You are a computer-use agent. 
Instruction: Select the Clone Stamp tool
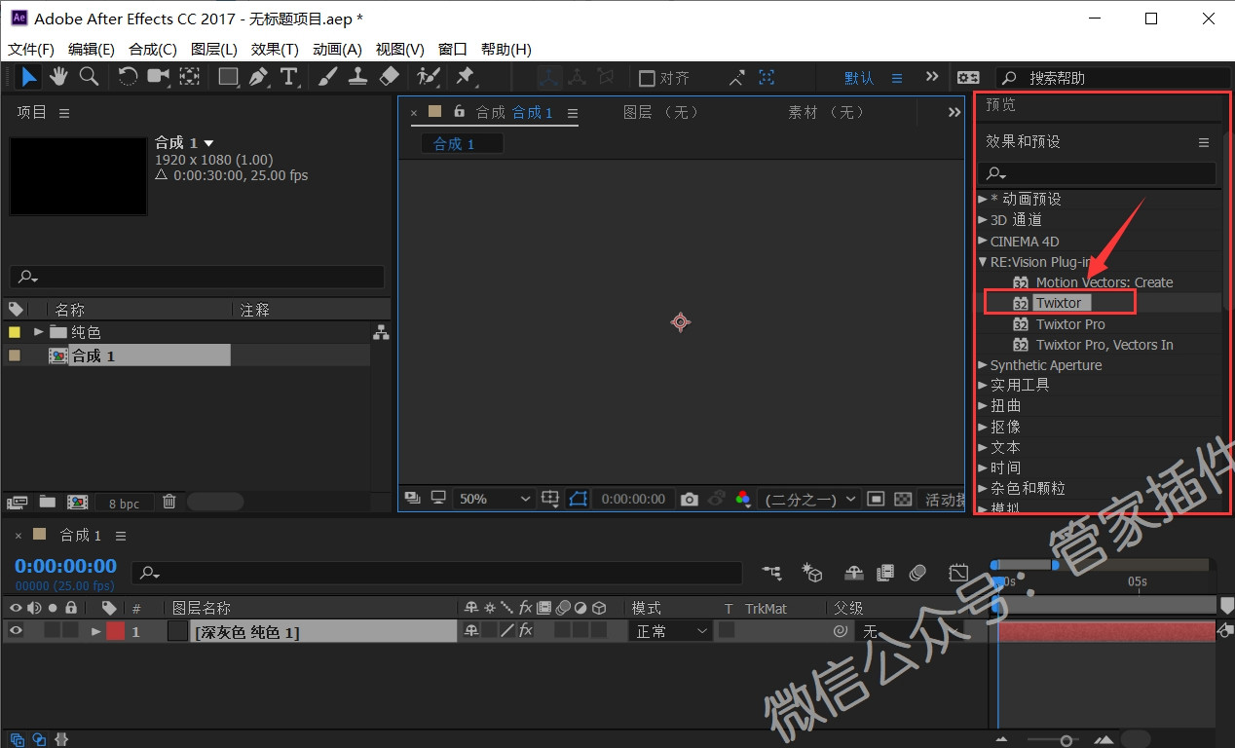pyautogui.click(x=357, y=77)
